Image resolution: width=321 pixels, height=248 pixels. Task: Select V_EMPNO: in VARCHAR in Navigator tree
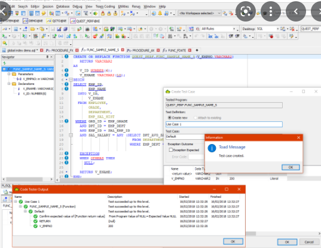38,79
